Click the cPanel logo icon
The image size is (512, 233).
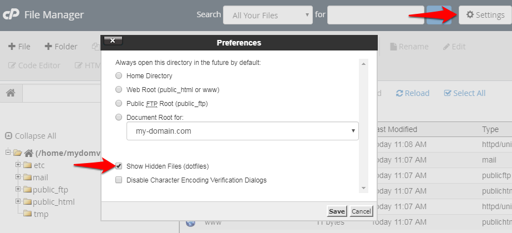pyautogui.click(x=11, y=15)
